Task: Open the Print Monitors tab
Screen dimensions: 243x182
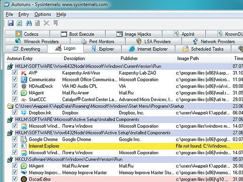Action: tap(97, 41)
